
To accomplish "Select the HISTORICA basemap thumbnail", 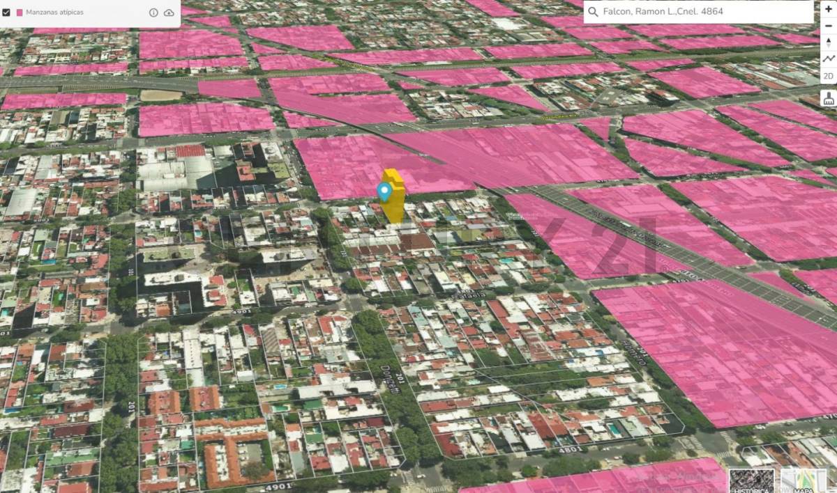I will [751, 480].
